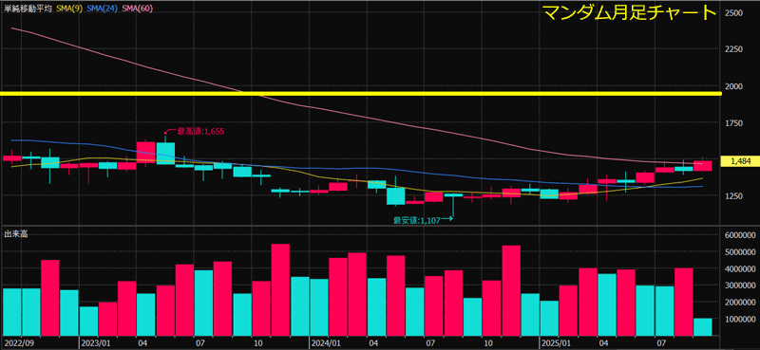This screenshot has height=350, width=760.
Task: Click the 最安値:1,107 low price annotation
Action: pos(416,219)
